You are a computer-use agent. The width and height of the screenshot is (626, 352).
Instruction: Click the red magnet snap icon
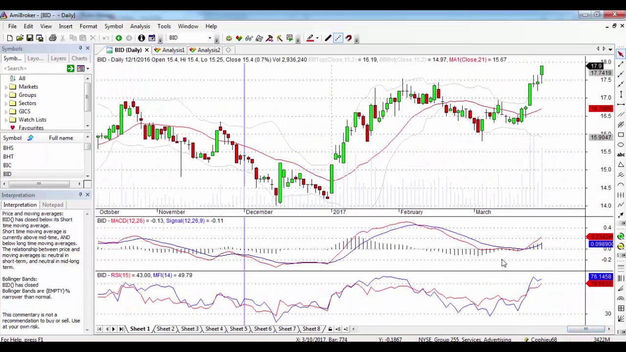point(348,38)
